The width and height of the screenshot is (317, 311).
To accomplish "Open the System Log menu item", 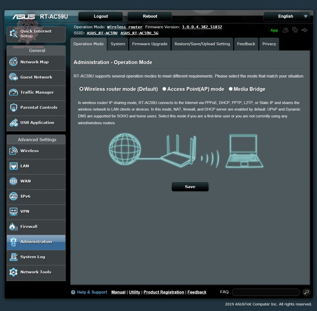I will pyautogui.click(x=36, y=257).
